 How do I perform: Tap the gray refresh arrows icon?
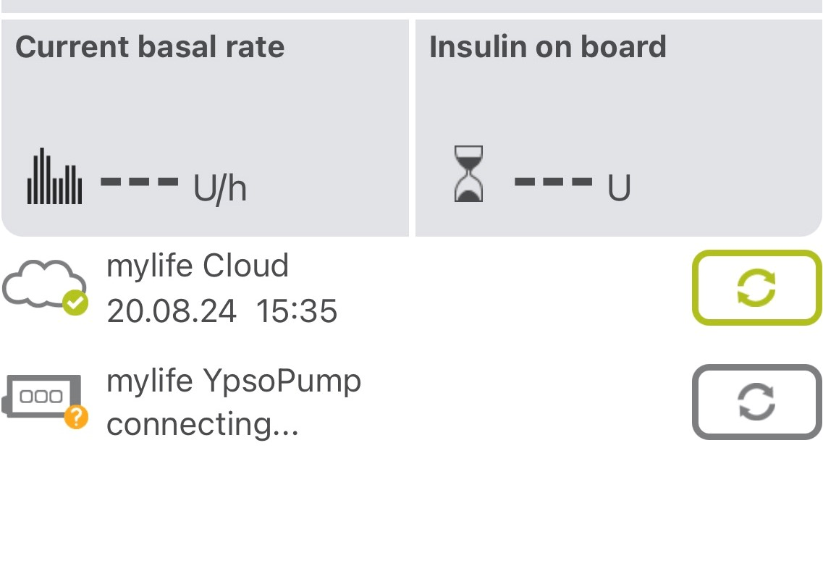[x=756, y=402]
